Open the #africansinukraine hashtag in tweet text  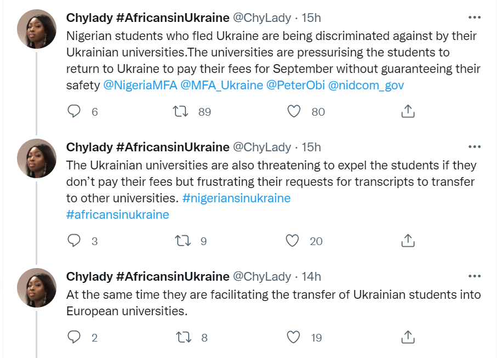click(117, 214)
